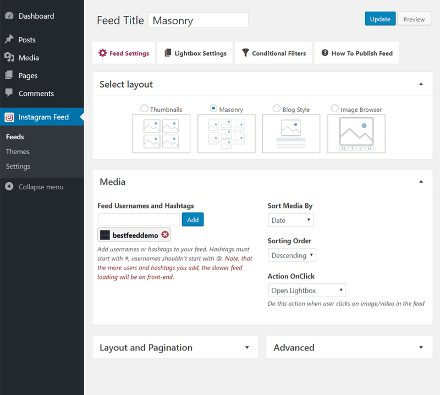
Task: Switch to the Lightbox Settings tab
Action: click(195, 53)
